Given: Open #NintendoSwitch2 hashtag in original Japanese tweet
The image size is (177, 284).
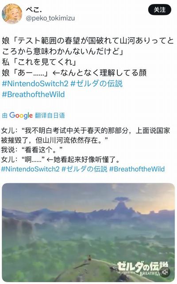Looking at the screenshot, I should [35, 84].
